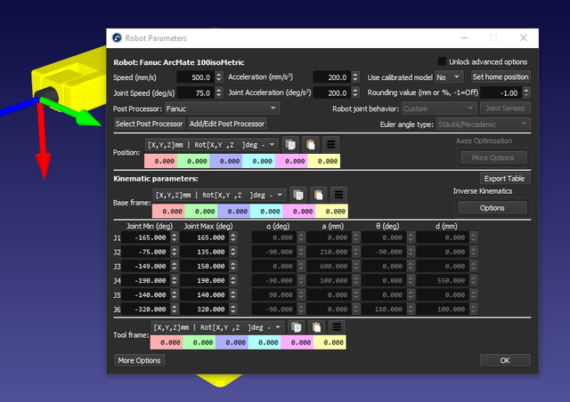This screenshot has width=570, height=402.
Task: Click Position green Y value cell
Action: point(193,161)
